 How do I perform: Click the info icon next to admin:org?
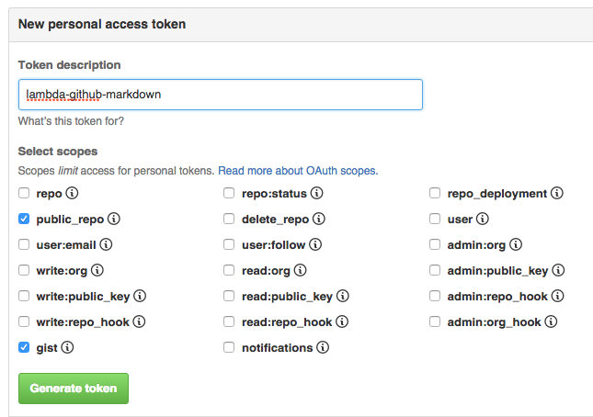[x=516, y=245]
